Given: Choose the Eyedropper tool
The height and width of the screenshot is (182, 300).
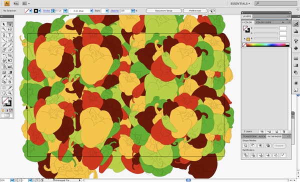Looking at the screenshot, I should pos(4,77).
